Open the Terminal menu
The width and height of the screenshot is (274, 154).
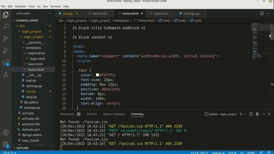55,6
